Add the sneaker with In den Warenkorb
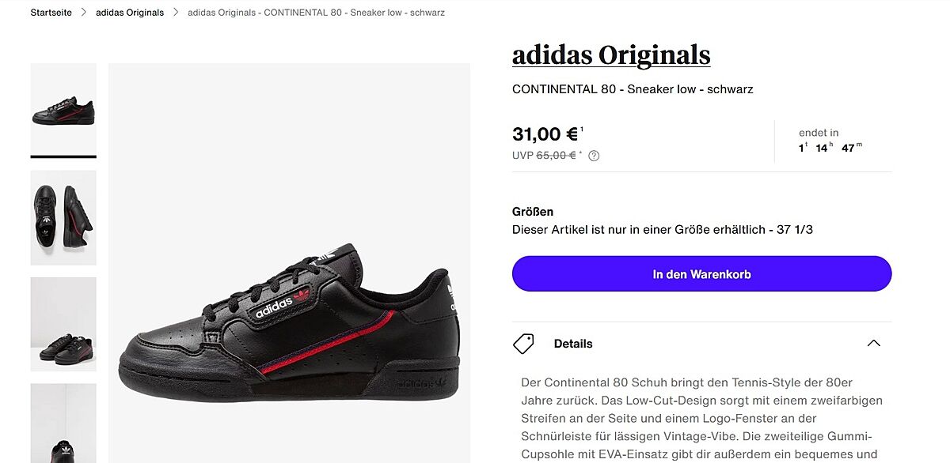This screenshot has width=950, height=463. (701, 274)
